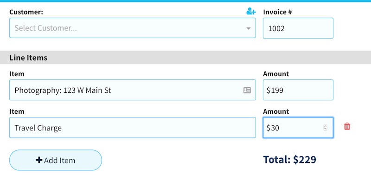
Task: Focus the $30 amount field
Action: click(x=298, y=128)
